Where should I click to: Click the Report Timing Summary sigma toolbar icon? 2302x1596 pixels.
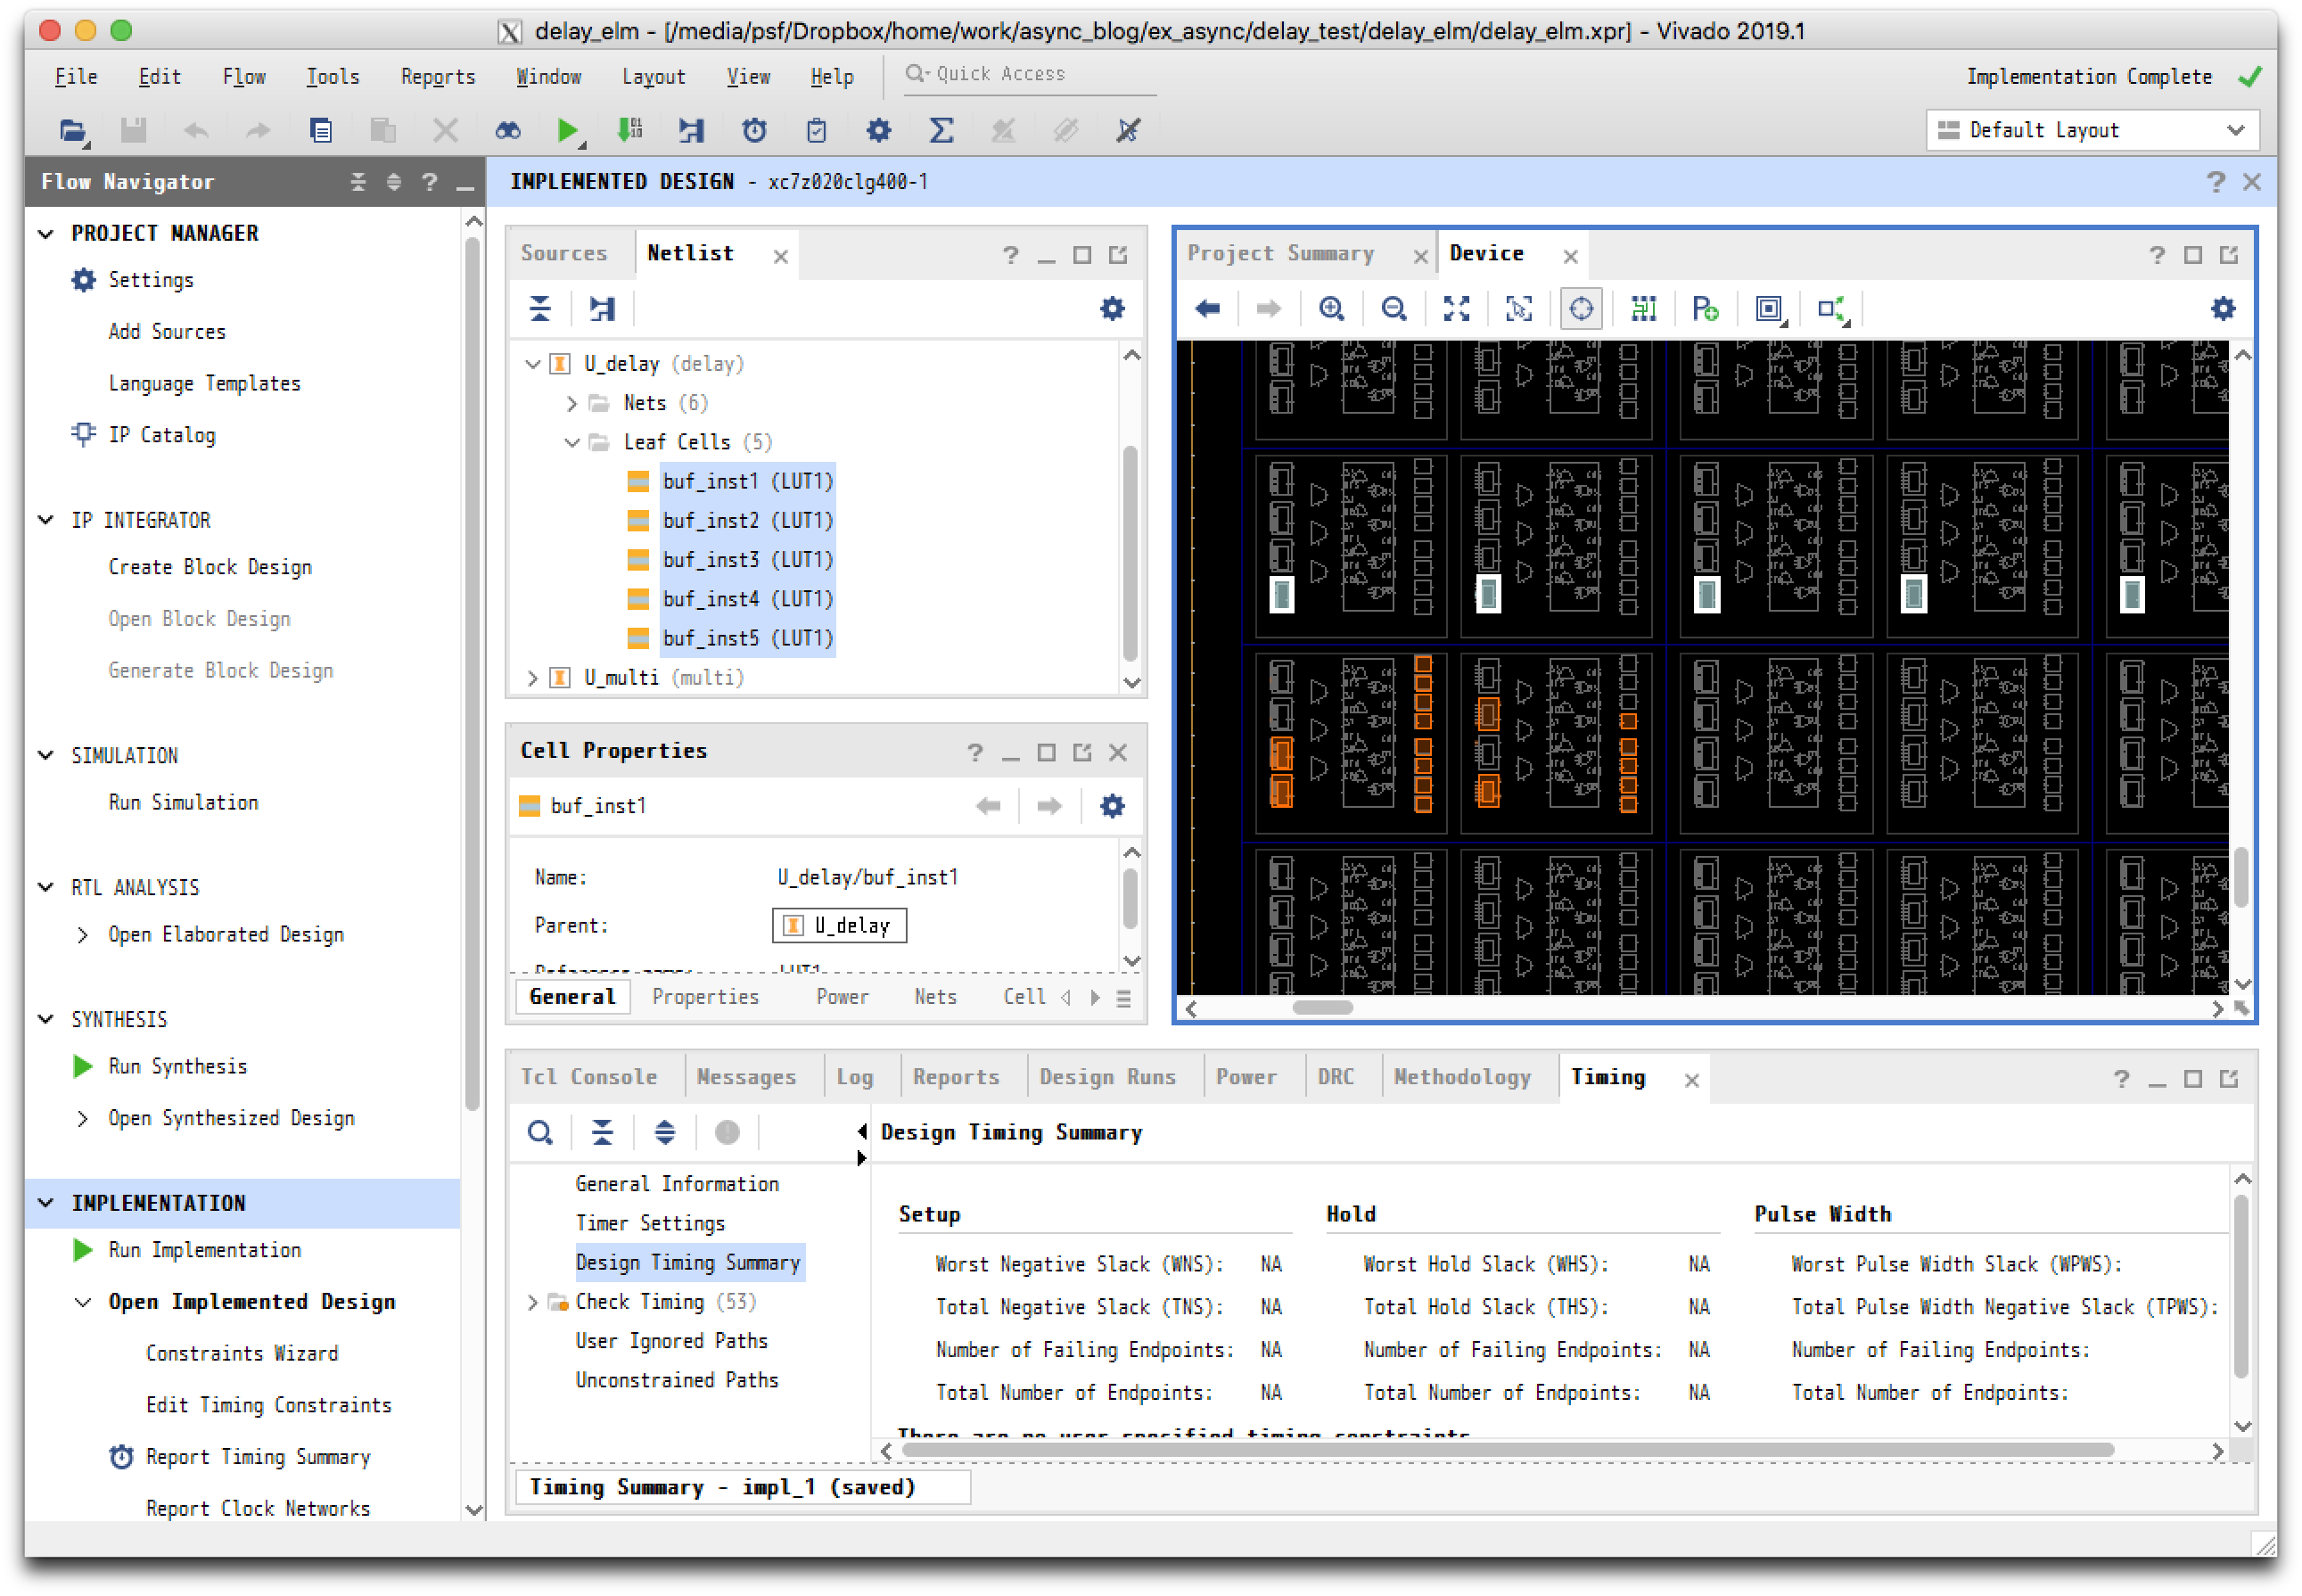pyautogui.click(x=940, y=130)
